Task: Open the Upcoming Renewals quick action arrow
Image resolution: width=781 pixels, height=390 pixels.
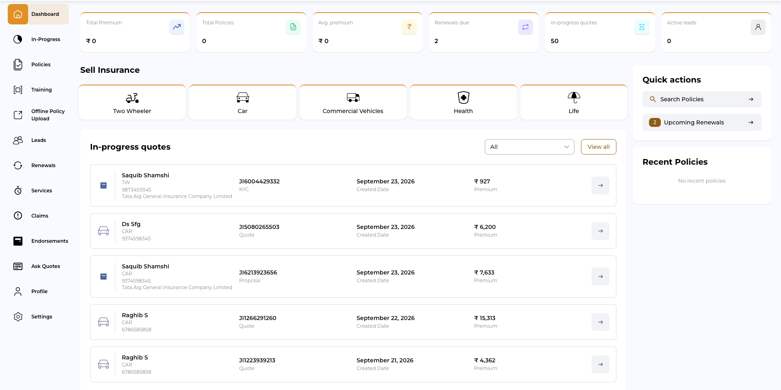Action: [751, 122]
